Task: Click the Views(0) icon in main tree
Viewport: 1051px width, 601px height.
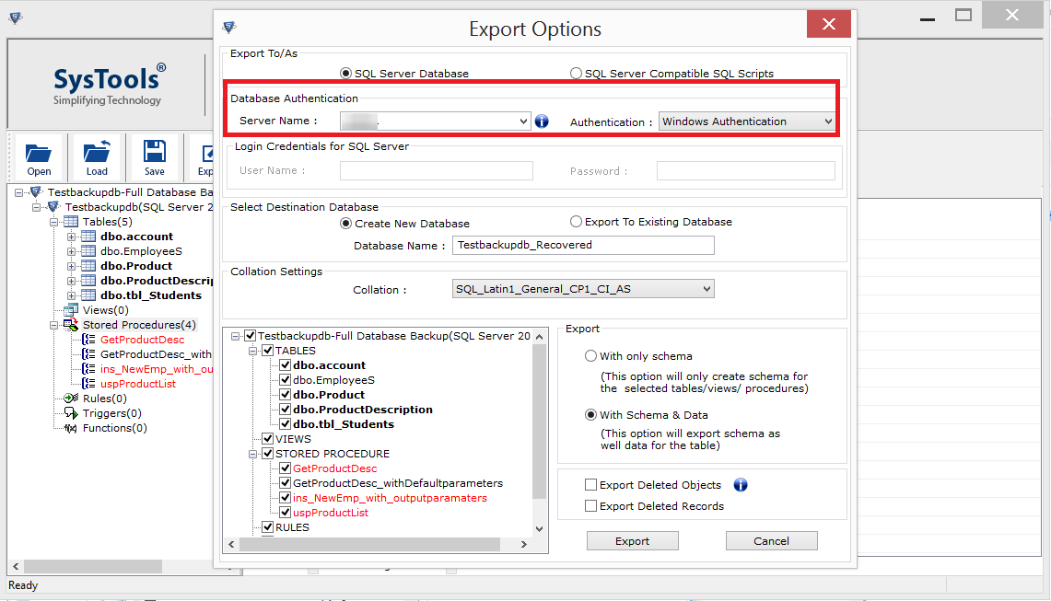Action: [x=71, y=310]
